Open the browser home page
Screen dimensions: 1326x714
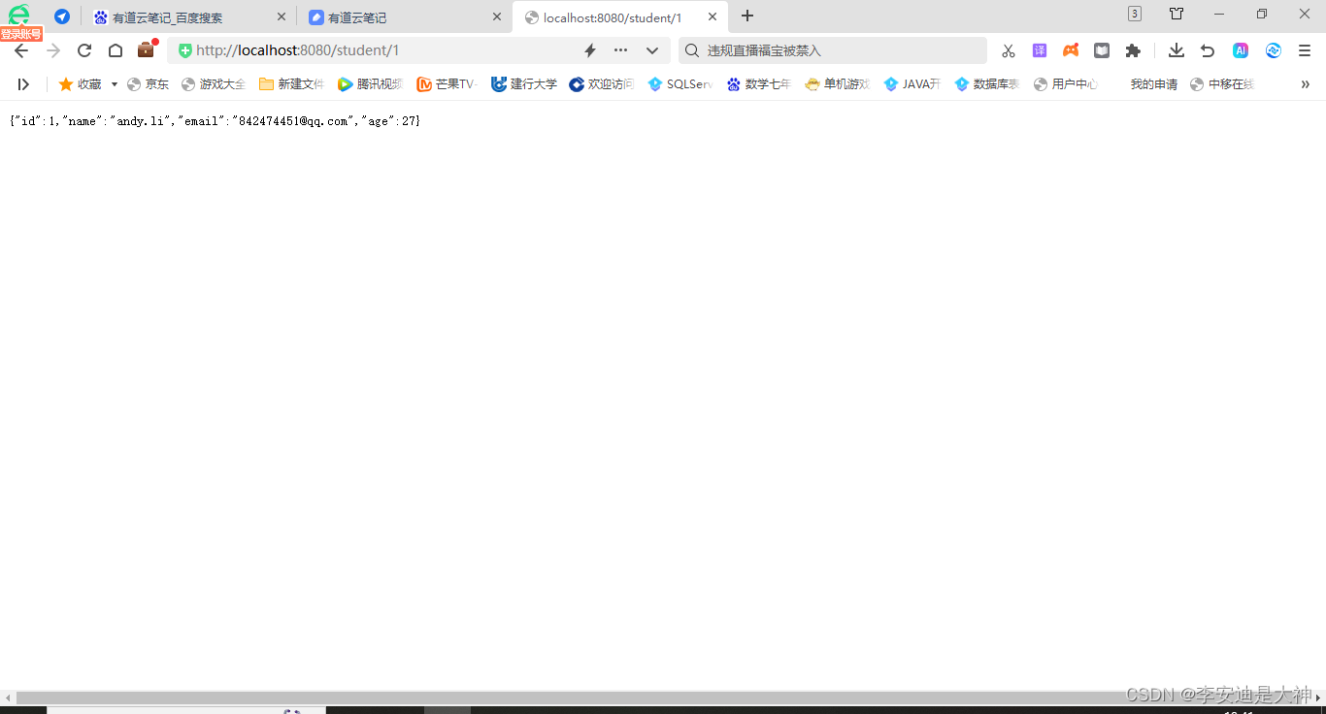coord(116,50)
